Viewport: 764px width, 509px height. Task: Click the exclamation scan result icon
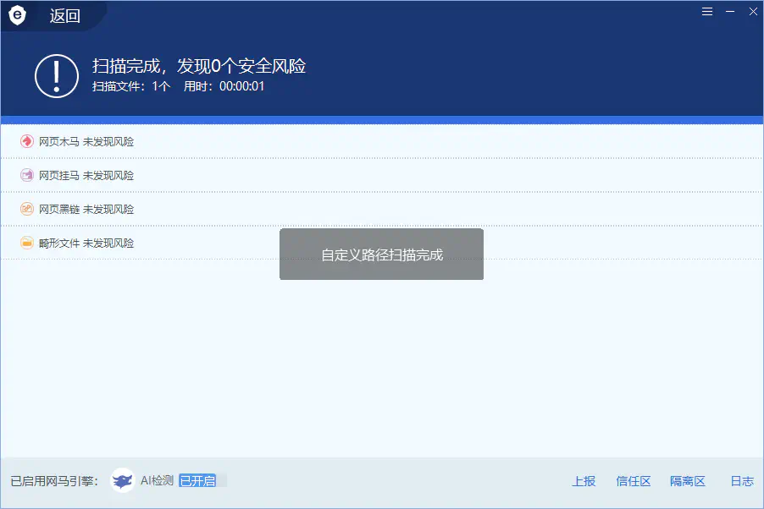(56, 74)
